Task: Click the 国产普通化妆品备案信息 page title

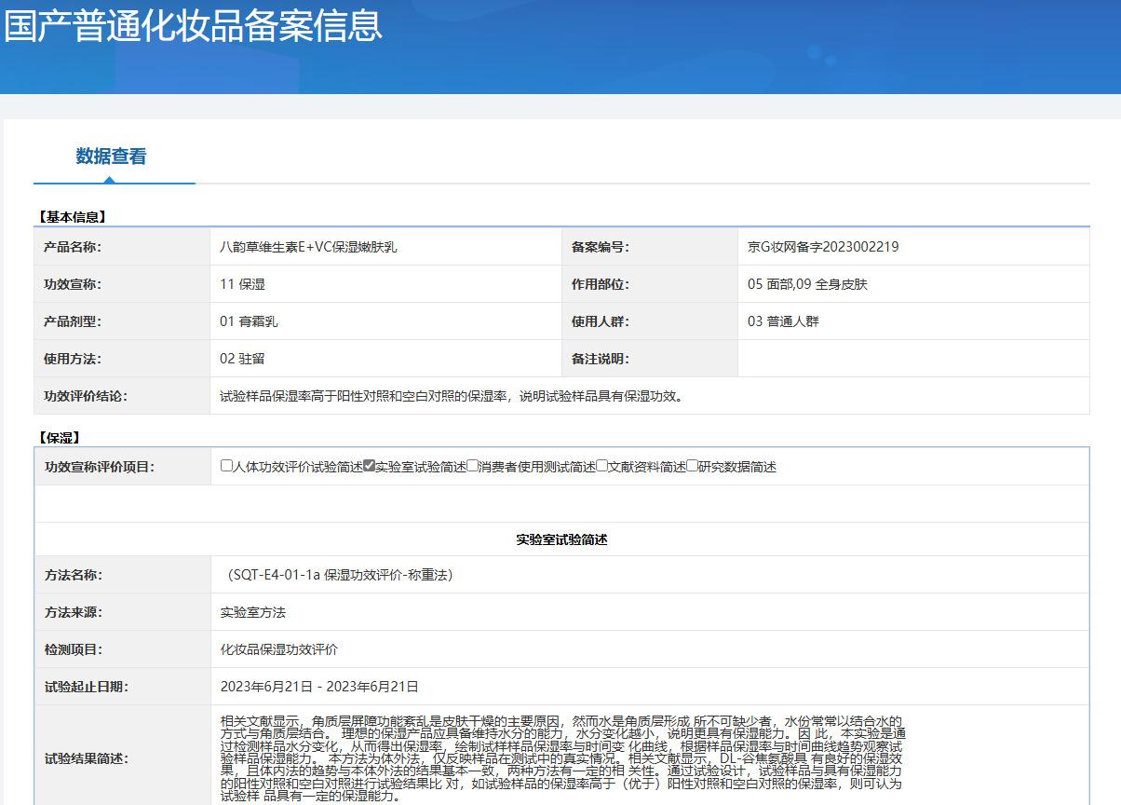Action: (x=193, y=25)
